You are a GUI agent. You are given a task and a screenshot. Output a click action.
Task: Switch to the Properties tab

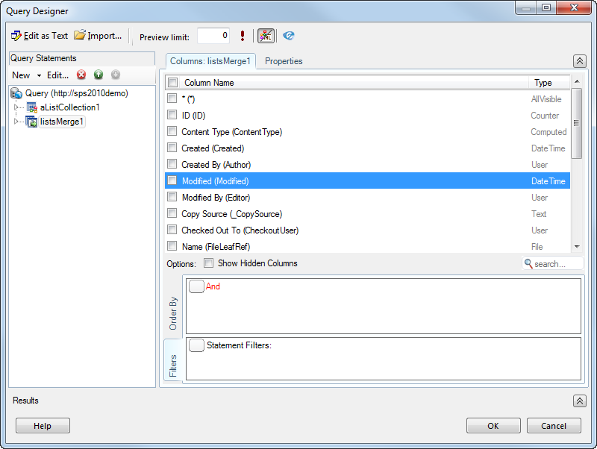284,61
